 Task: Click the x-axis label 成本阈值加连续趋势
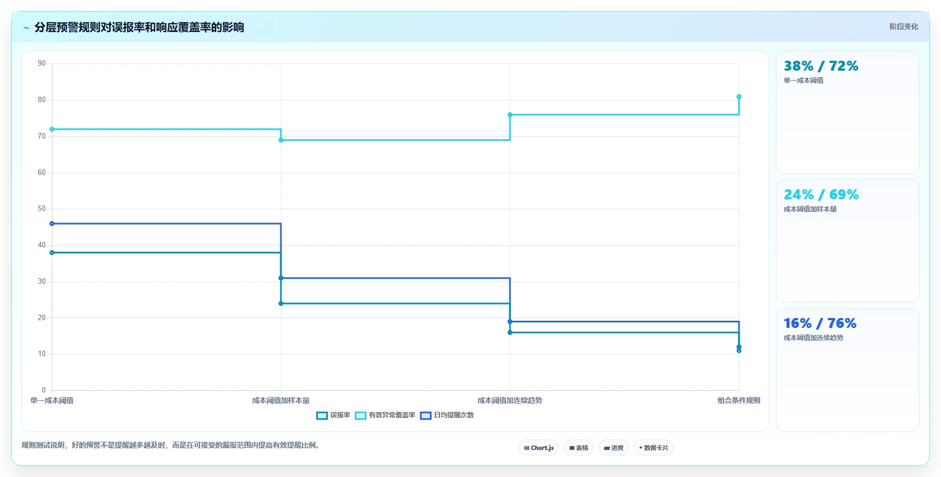(x=510, y=400)
